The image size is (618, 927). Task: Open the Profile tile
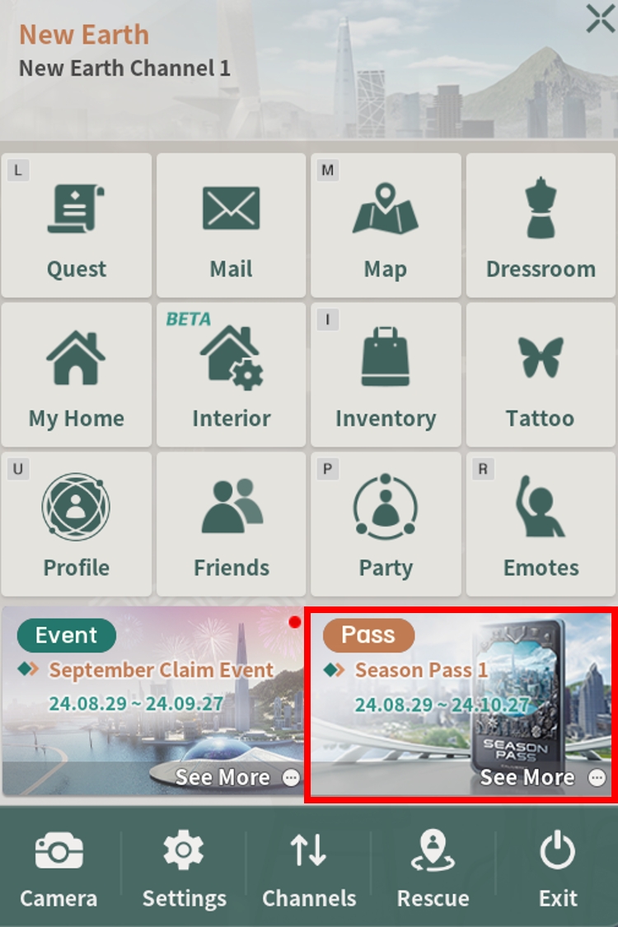77,524
